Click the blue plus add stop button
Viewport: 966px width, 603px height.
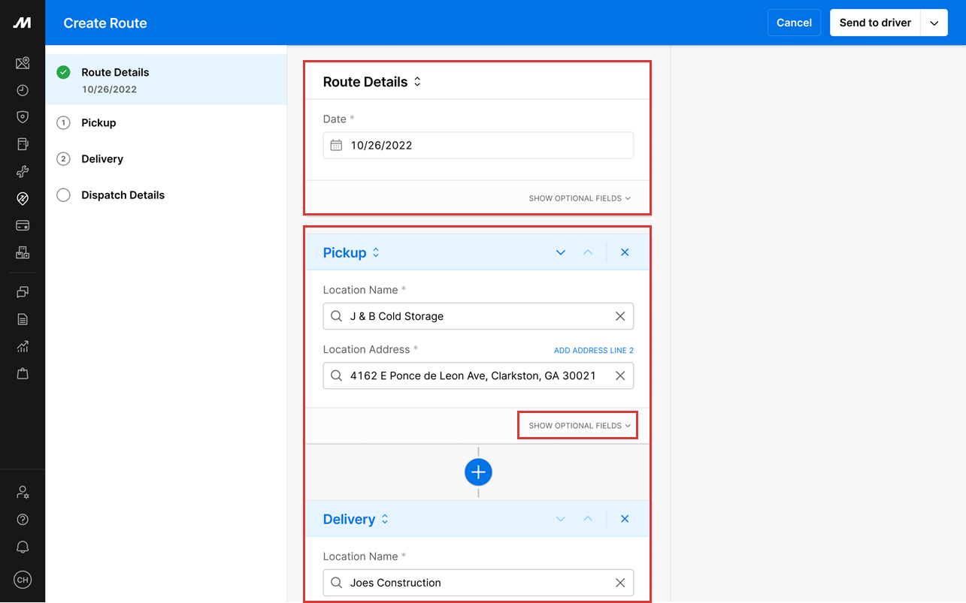tap(478, 472)
